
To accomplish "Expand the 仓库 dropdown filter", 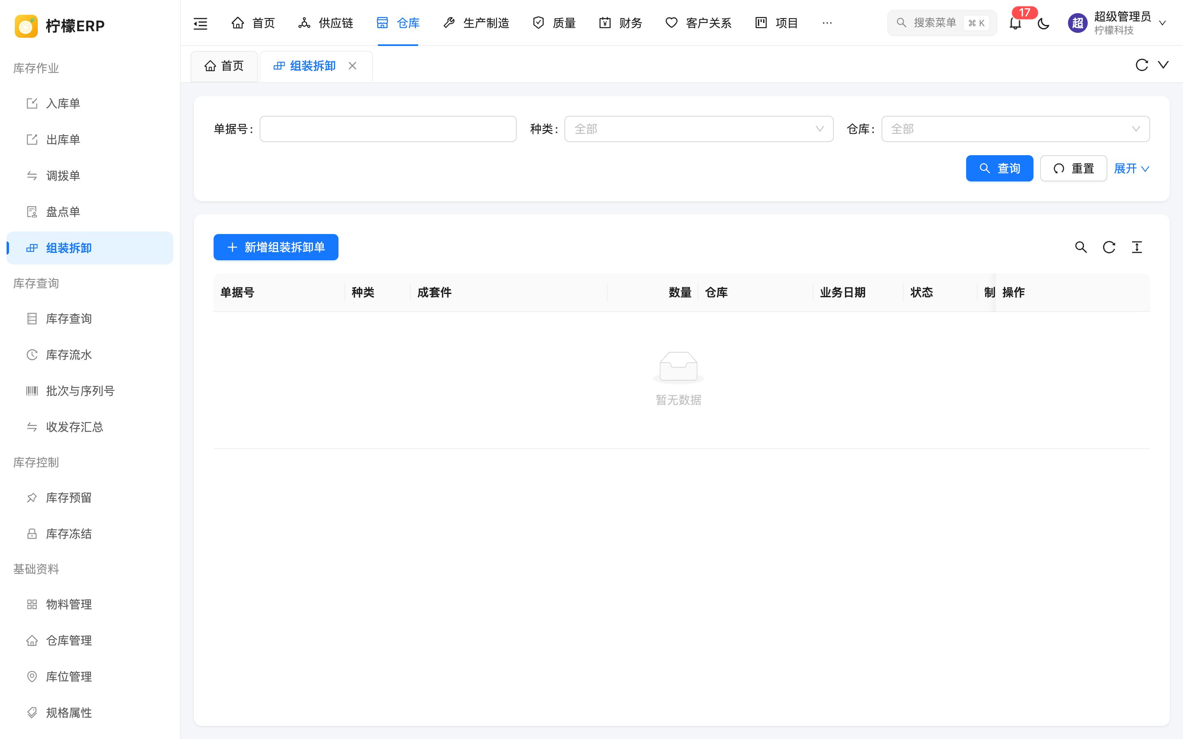I will pyautogui.click(x=1015, y=129).
